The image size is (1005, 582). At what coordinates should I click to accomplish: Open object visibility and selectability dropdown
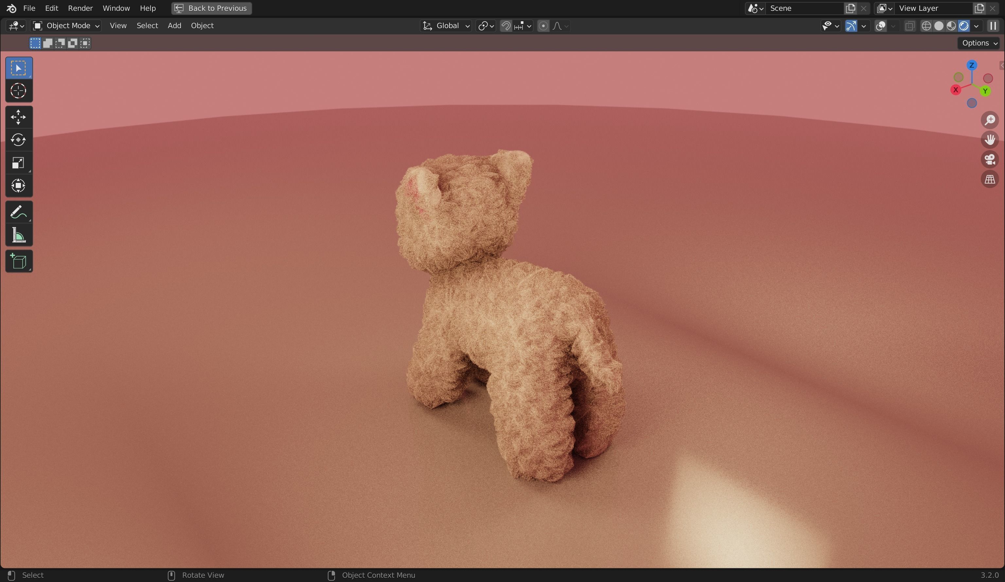pos(831,26)
